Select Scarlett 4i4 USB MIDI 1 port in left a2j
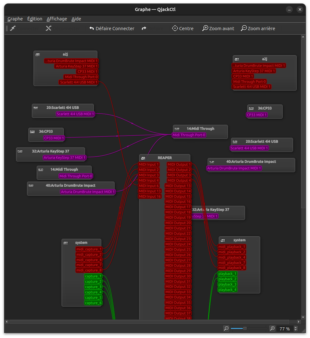Image resolution: width=310 pixels, height=338 pixels. (x=78, y=82)
